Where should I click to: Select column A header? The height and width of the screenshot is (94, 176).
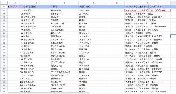click(x=15, y=3)
